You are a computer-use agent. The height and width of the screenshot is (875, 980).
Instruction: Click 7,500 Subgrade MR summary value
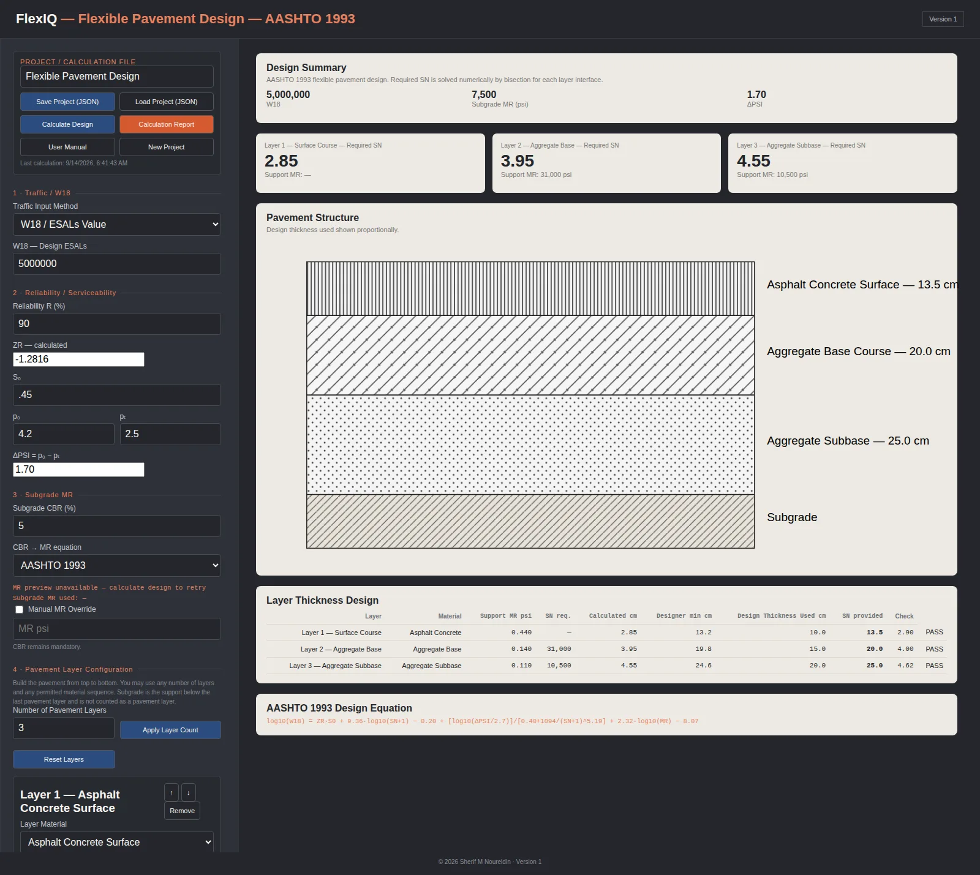484,94
